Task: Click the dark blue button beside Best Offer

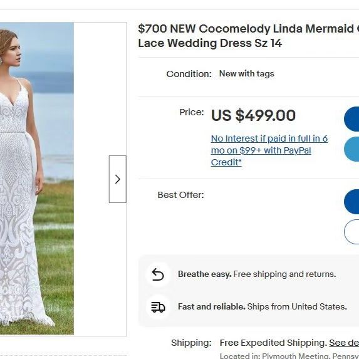Action: click(351, 202)
